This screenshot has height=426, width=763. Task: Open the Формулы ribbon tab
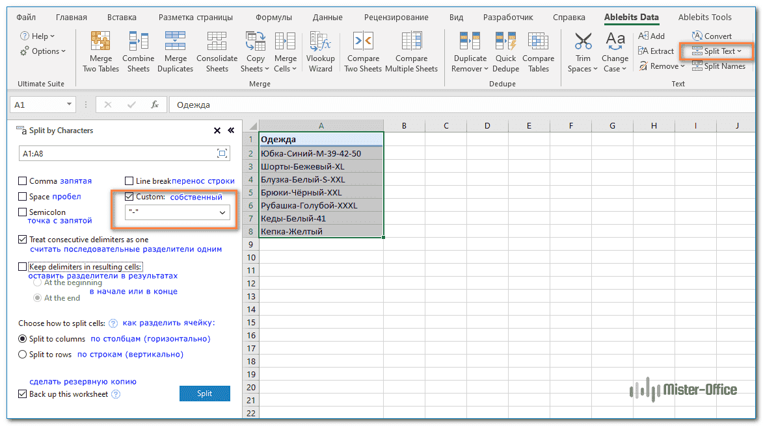[274, 18]
